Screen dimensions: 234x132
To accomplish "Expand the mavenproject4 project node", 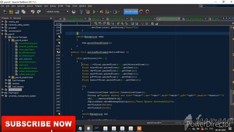I will [x=3, y=31].
